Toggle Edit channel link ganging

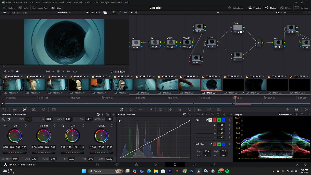click(207, 120)
